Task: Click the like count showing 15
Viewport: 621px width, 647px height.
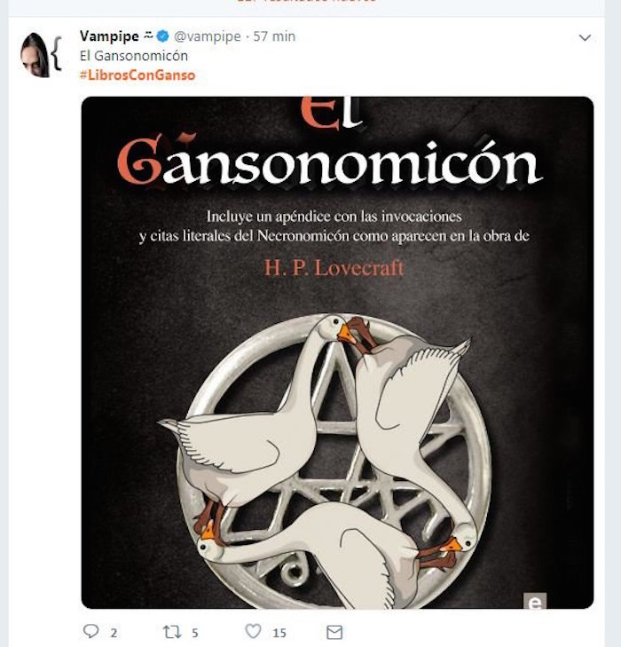Action: 279,633
